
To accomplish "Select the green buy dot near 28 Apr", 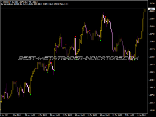I will 100,40.
